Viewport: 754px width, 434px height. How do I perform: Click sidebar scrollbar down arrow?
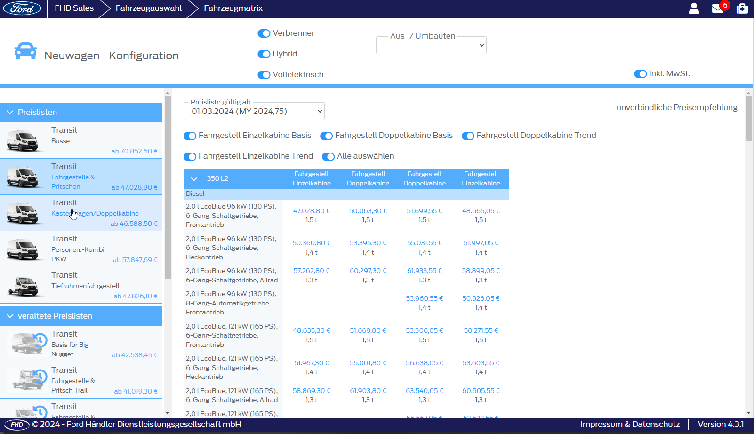(168, 413)
